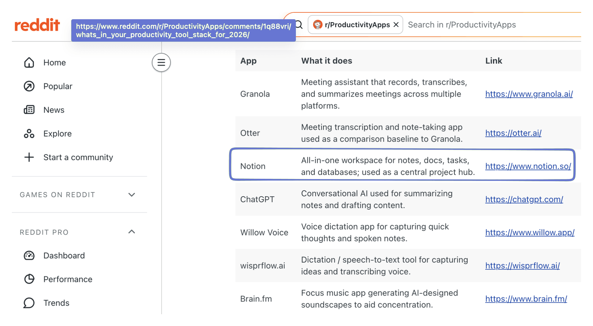Image resolution: width=593 pixels, height=326 pixels.
Task: Click the Trends speech bubble icon
Action: coord(29,303)
